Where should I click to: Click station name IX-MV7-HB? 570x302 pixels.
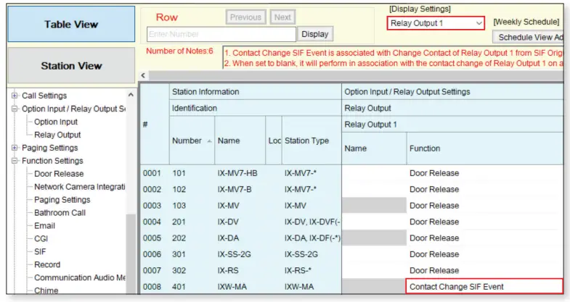237,173
